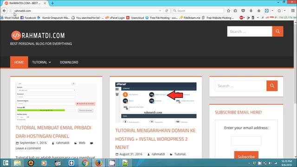297x167 pixels.
Task: Click the network signal tray icon
Action: click(x=276, y=163)
